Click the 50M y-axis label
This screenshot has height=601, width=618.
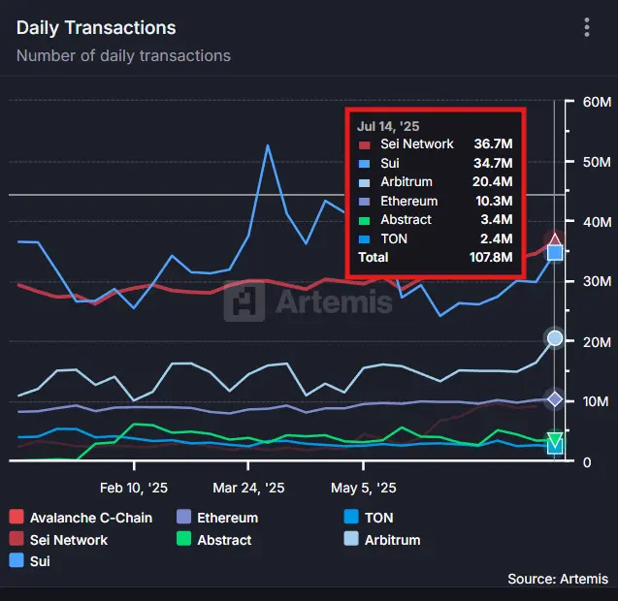(x=597, y=162)
